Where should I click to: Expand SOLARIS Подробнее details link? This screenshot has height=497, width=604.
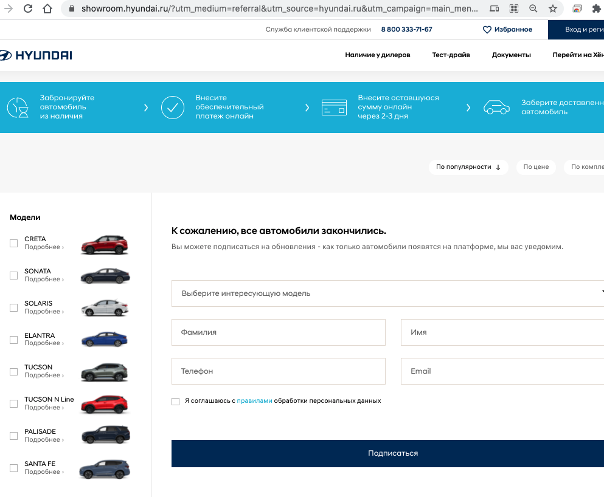tap(44, 311)
